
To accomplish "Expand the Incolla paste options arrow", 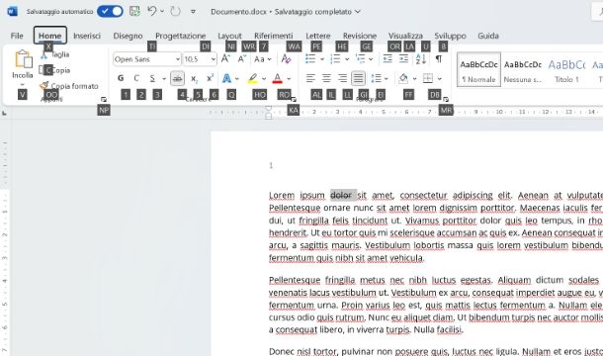I will [23, 84].
